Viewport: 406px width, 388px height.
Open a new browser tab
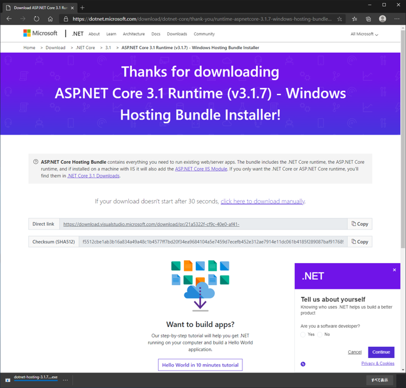point(82,8)
